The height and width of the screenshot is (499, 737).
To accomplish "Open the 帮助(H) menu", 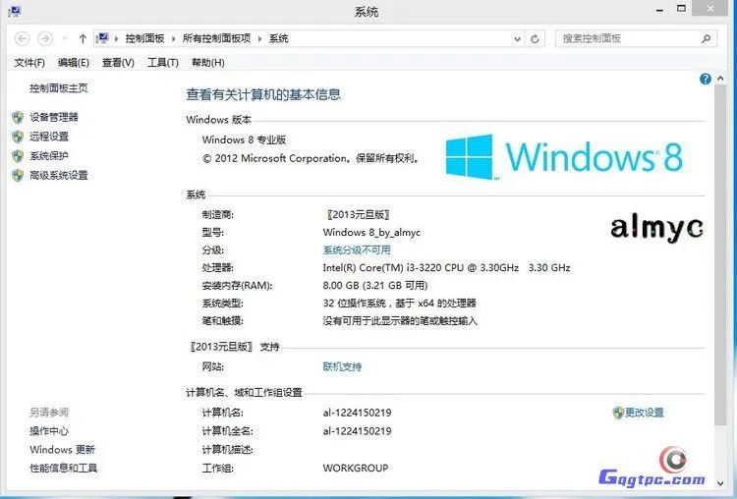I will [x=207, y=63].
